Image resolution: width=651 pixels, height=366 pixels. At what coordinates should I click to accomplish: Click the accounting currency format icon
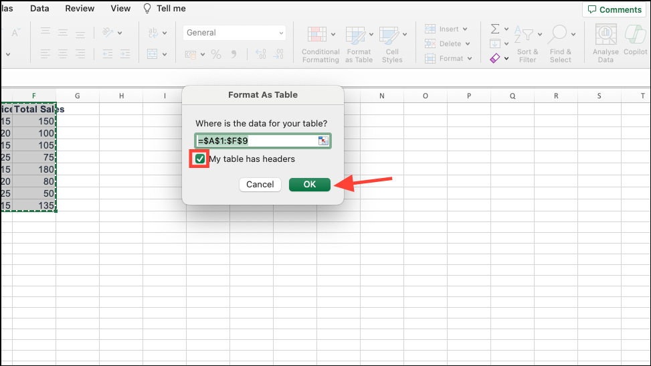coord(191,54)
